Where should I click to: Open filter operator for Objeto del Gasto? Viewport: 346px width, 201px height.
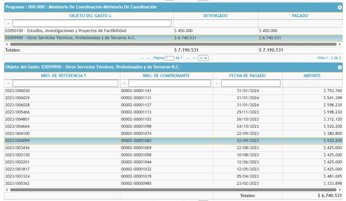click(x=8, y=23)
